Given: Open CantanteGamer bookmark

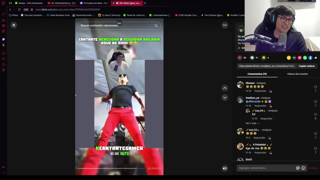Looking at the screenshot, I should pos(160,15).
